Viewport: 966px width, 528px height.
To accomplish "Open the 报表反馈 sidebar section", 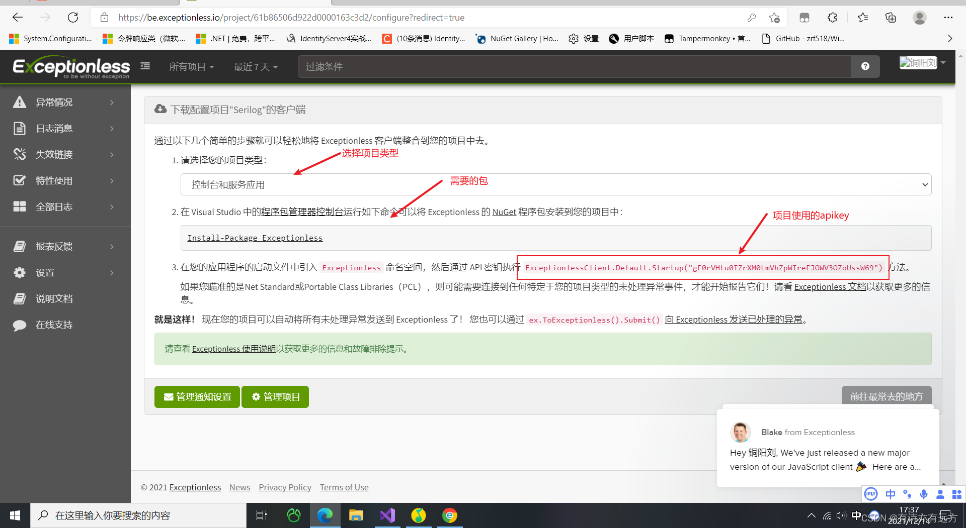I will (54, 246).
